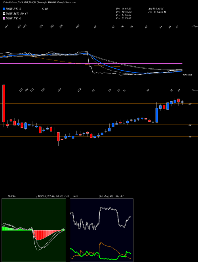Click the blue DOW ST legend swatch
This screenshot has width=198, height=262.
click(4, 9)
